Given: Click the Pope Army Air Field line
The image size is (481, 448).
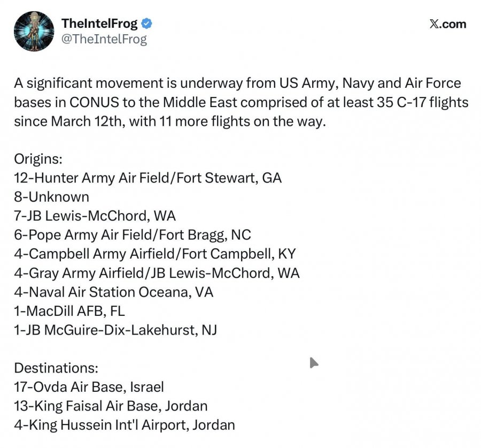Looking at the screenshot, I should [133, 235].
